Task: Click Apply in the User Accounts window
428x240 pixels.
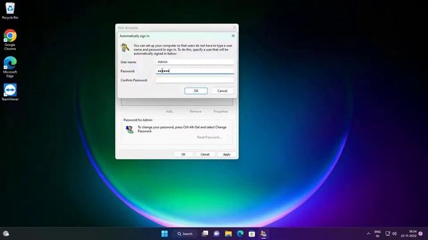Action: [227, 154]
